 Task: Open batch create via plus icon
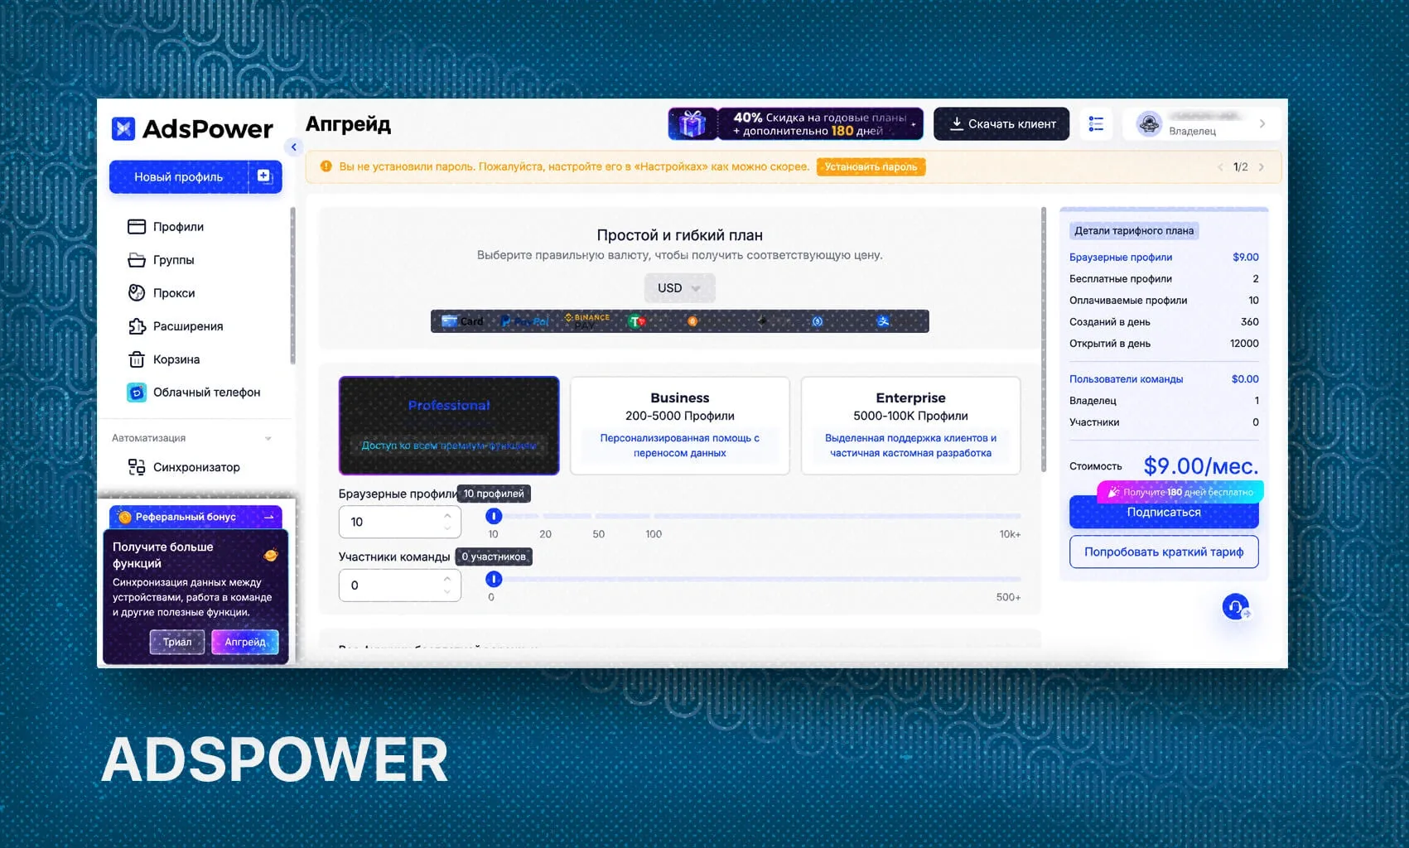pyautogui.click(x=264, y=176)
